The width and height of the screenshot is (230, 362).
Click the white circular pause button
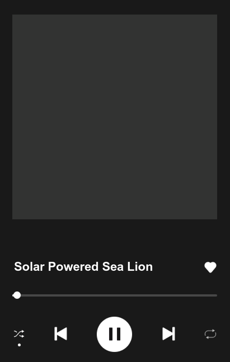[x=115, y=334]
